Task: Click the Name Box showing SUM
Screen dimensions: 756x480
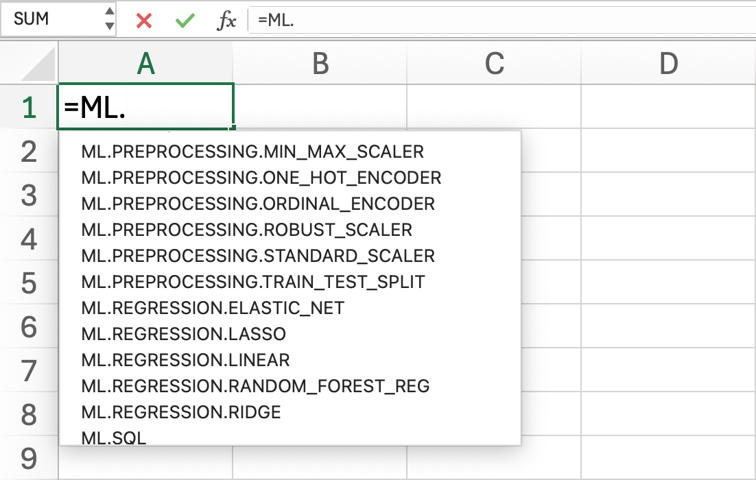Action: (x=51, y=19)
